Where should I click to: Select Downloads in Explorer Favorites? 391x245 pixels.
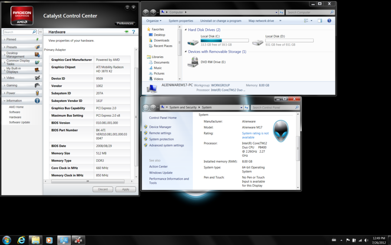pyautogui.click(x=161, y=40)
